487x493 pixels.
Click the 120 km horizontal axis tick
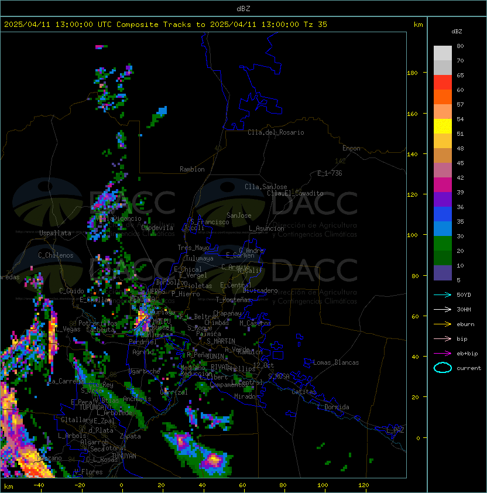363,485
